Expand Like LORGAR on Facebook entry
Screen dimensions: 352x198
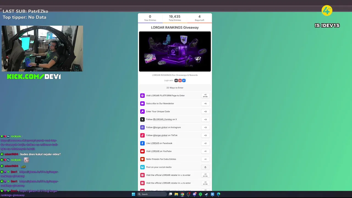click(175, 143)
